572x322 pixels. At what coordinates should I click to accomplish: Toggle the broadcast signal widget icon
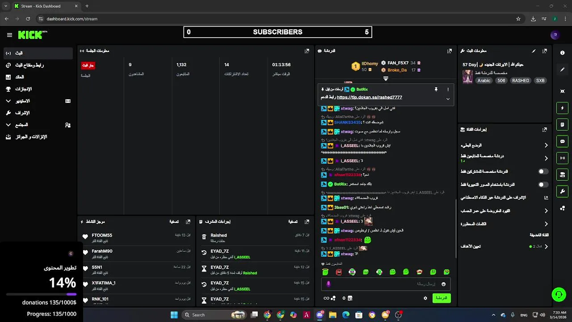tap(562, 158)
